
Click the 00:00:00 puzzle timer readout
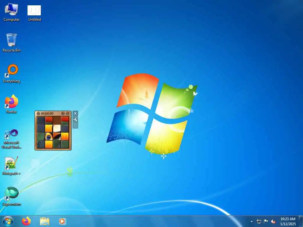pos(47,113)
